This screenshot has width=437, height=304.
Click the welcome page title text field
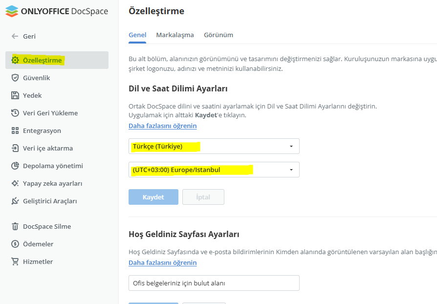tap(214, 283)
